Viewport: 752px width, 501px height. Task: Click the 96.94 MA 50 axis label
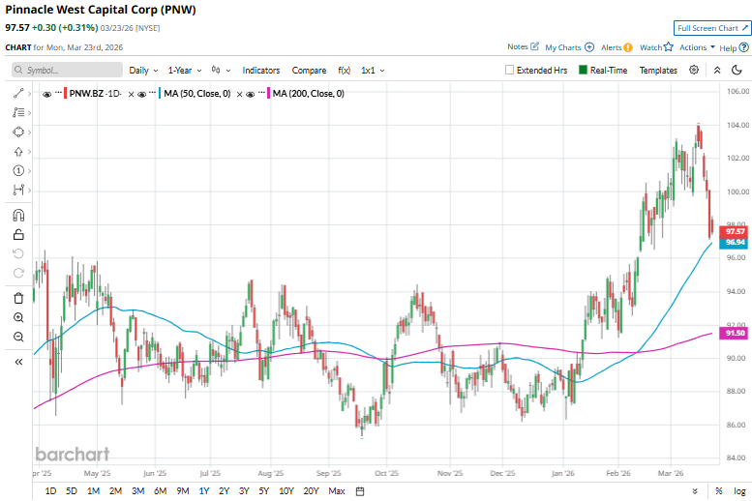coord(734,243)
